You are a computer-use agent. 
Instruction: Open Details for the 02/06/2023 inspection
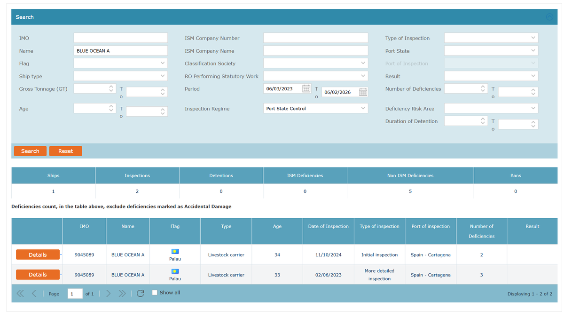click(x=38, y=275)
